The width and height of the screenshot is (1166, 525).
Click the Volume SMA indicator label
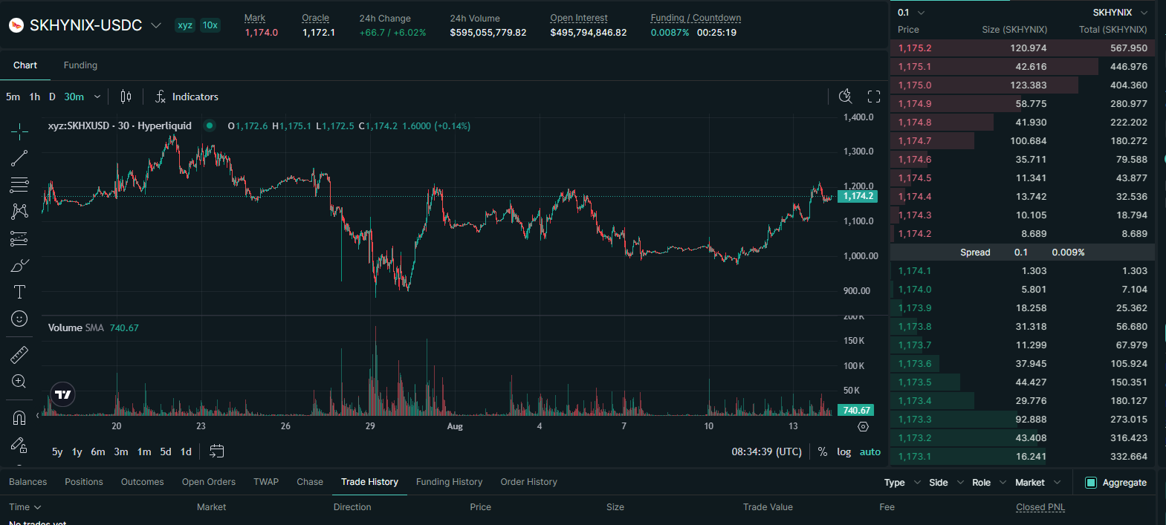76,327
